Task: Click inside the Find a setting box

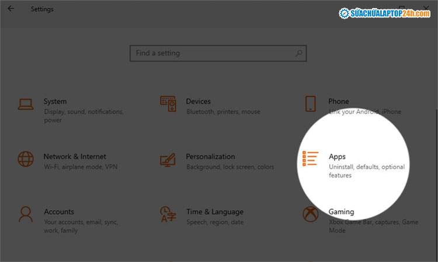Action: [x=218, y=53]
